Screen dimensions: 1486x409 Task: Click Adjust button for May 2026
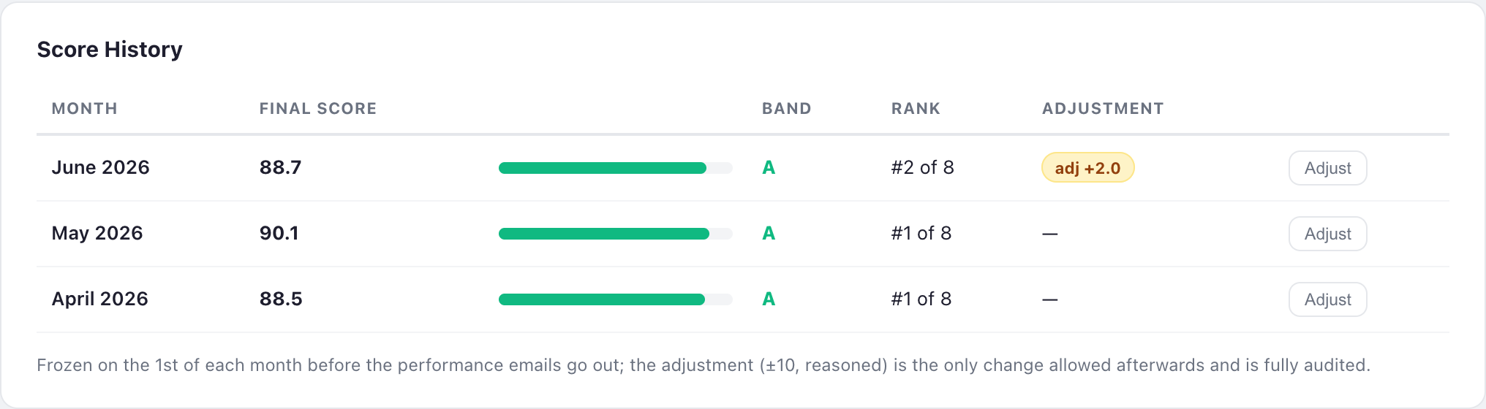point(1327,234)
